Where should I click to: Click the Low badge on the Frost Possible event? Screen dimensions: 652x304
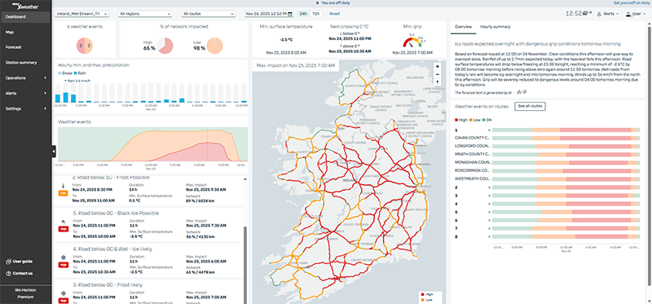pyautogui.click(x=63, y=193)
